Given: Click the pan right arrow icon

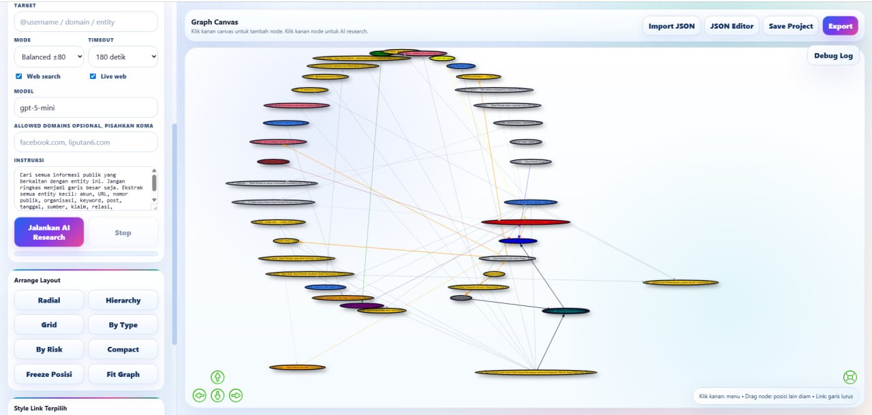Looking at the screenshot, I should coord(236,395).
